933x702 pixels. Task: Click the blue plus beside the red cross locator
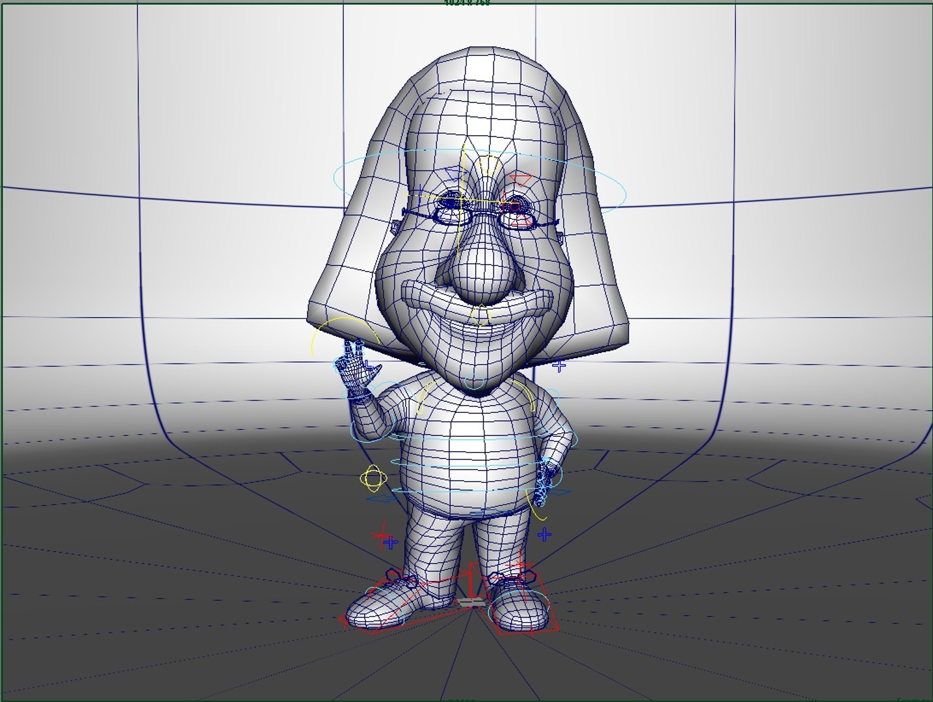point(390,542)
